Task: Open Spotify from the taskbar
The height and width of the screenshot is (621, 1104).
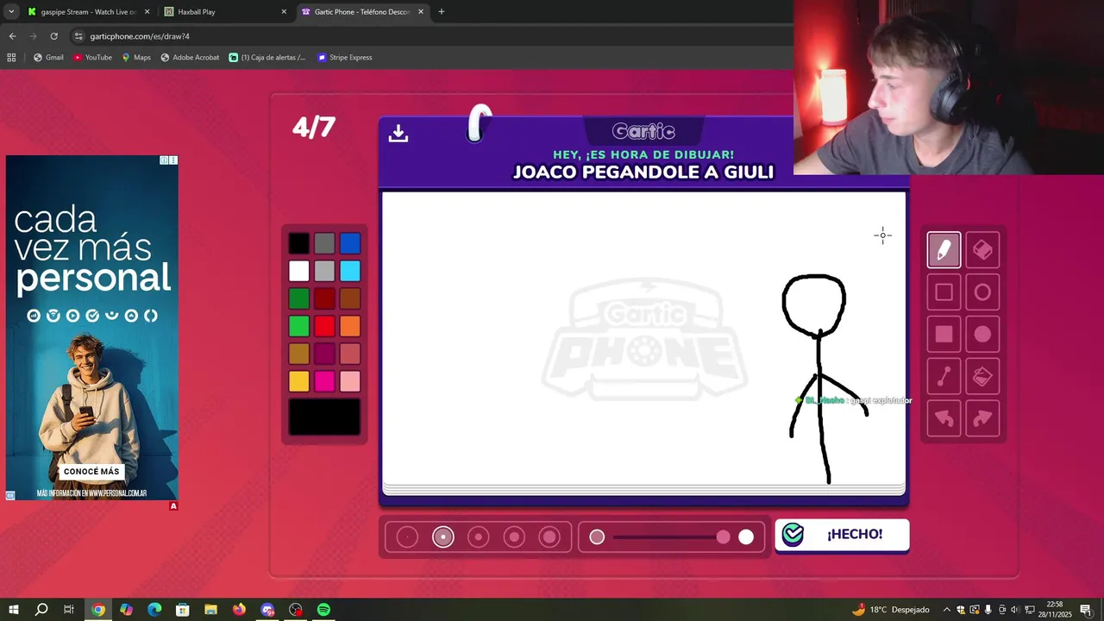Action: pos(323,610)
